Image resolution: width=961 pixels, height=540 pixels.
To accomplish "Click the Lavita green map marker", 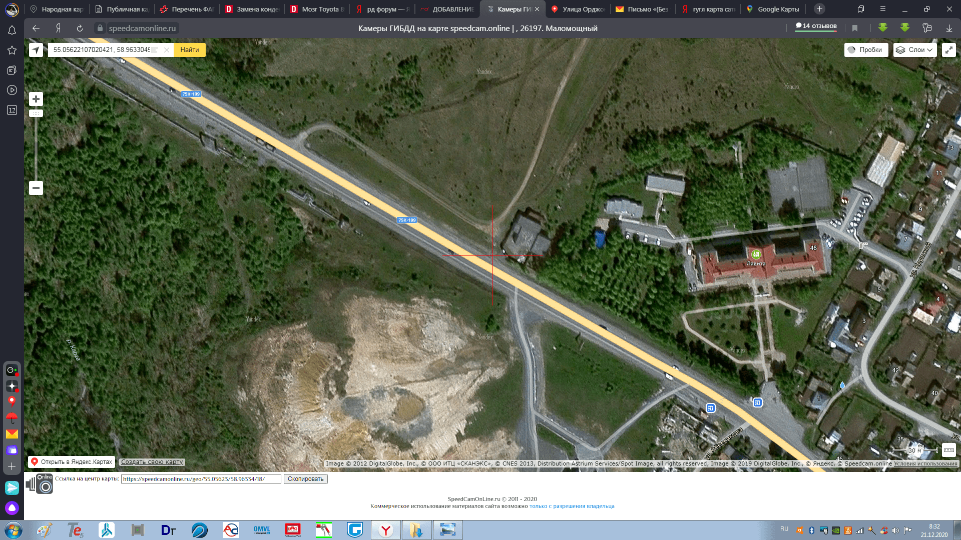I will coord(756,254).
